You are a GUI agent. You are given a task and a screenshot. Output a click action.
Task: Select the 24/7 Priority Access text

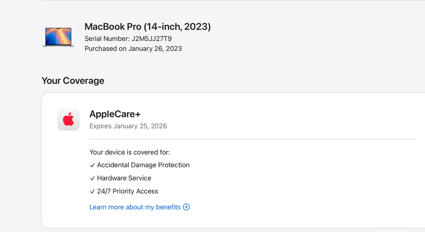(127, 191)
